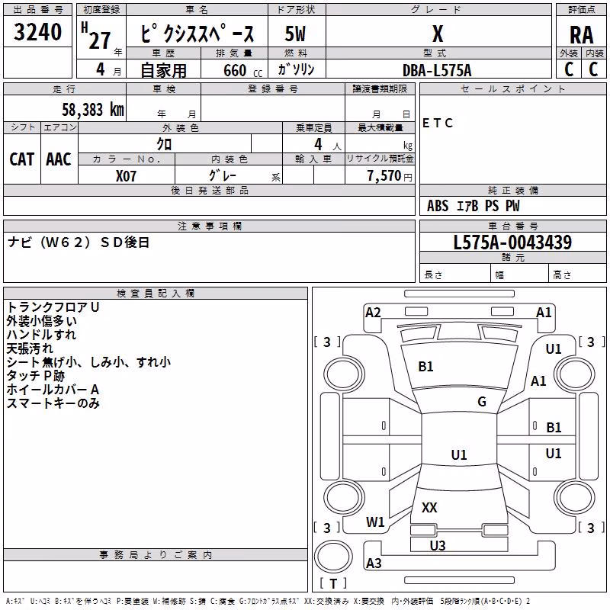Click A3 mark at rear corner

pos(374,563)
